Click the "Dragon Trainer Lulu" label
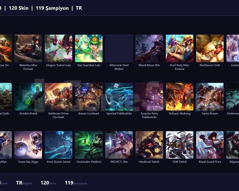Viewport: 239px width, 191px height. 59,65
